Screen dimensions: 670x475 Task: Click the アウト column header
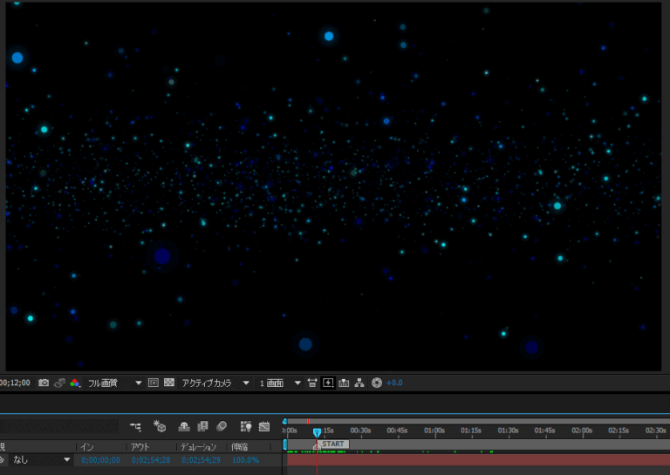point(140,446)
